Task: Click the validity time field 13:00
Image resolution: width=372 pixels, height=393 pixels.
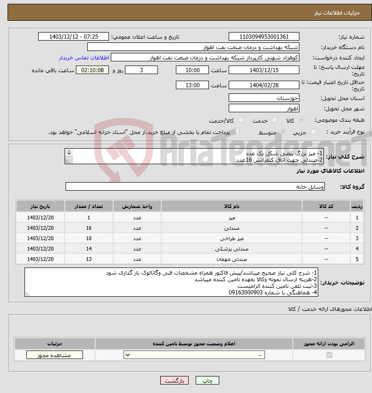Action: click(192, 85)
